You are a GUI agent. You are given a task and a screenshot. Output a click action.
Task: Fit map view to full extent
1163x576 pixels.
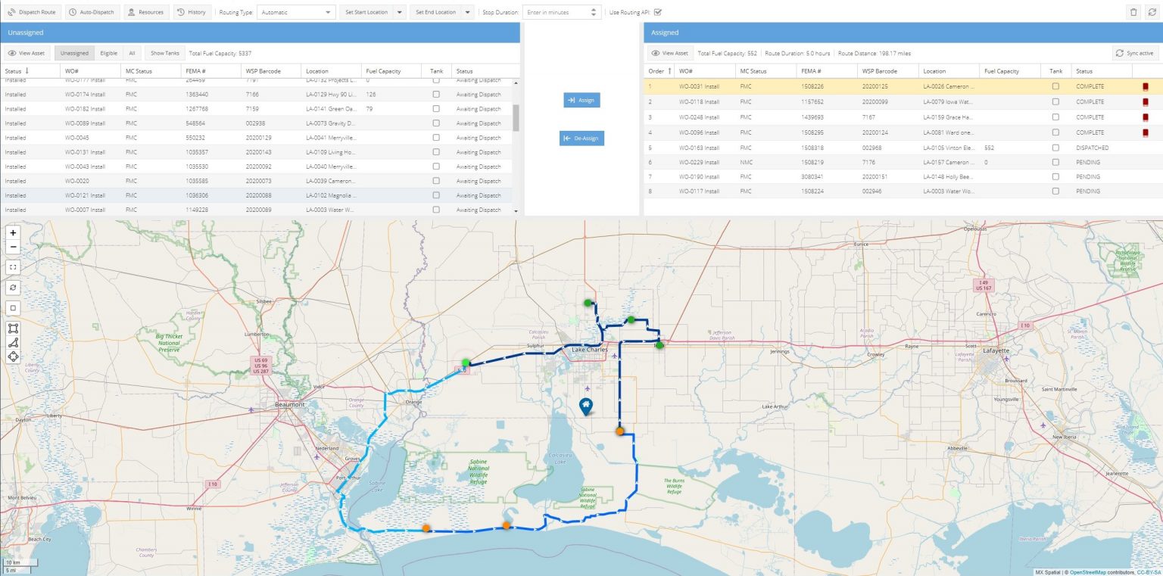point(12,267)
